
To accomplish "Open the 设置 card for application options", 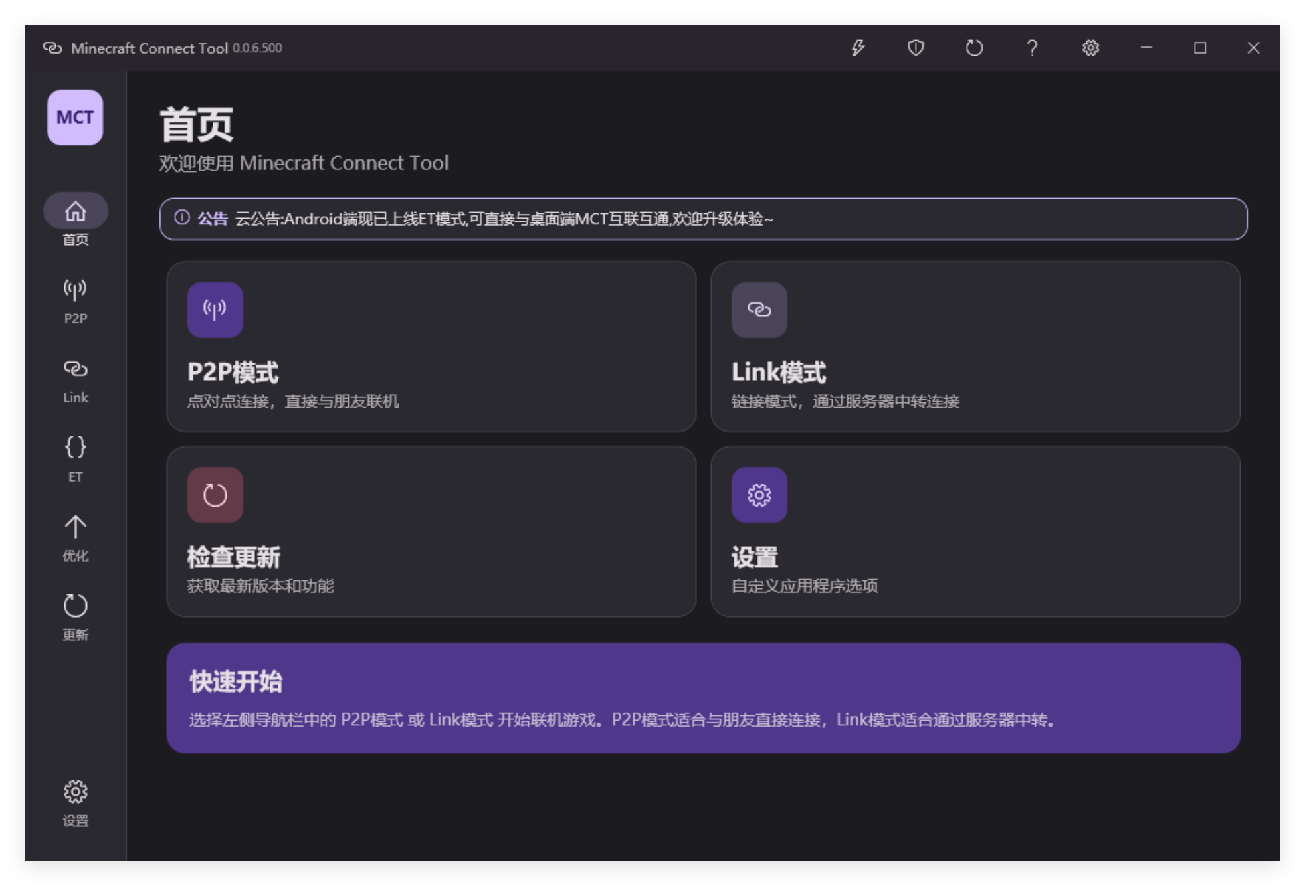I will click(975, 531).
